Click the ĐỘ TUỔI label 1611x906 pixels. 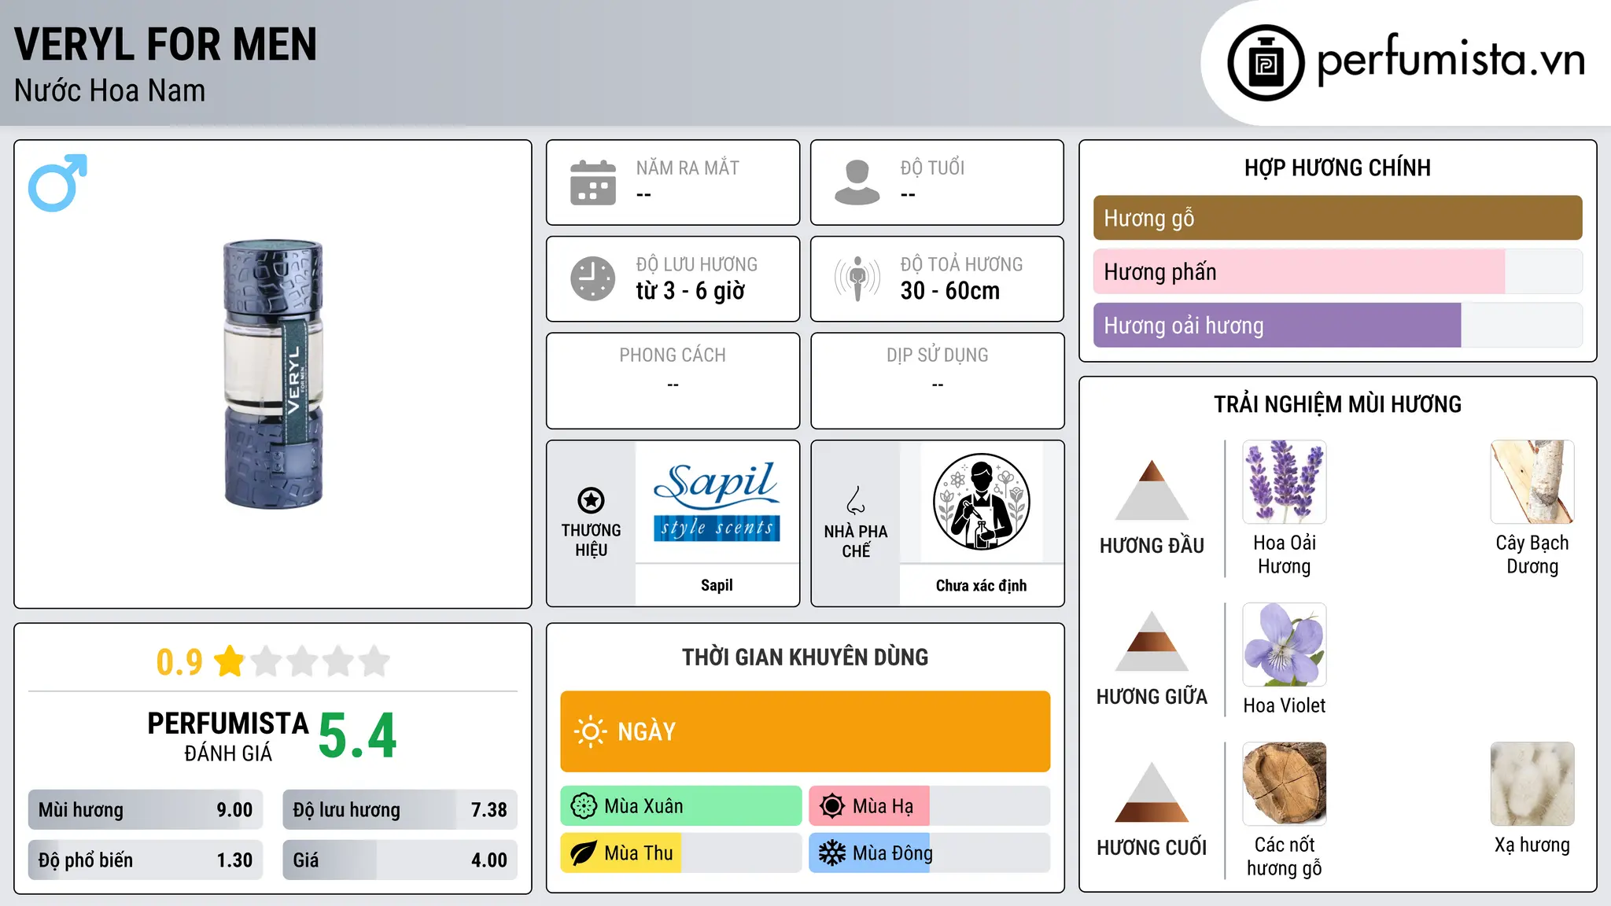(932, 168)
